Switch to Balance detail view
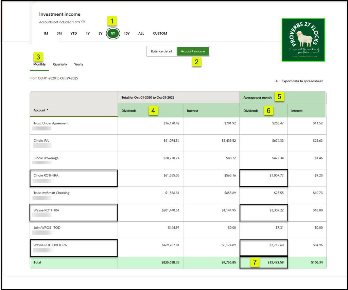Image resolution: width=348 pixels, height=290 pixels. pos(161,51)
